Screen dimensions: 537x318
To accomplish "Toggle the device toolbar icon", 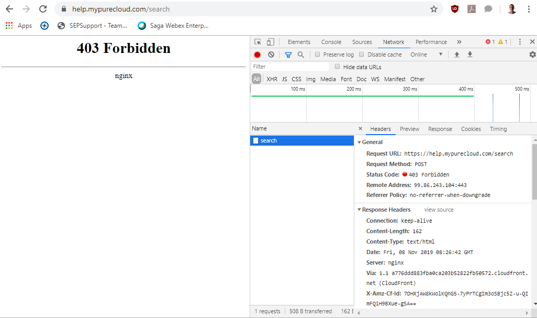I will [x=271, y=42].
